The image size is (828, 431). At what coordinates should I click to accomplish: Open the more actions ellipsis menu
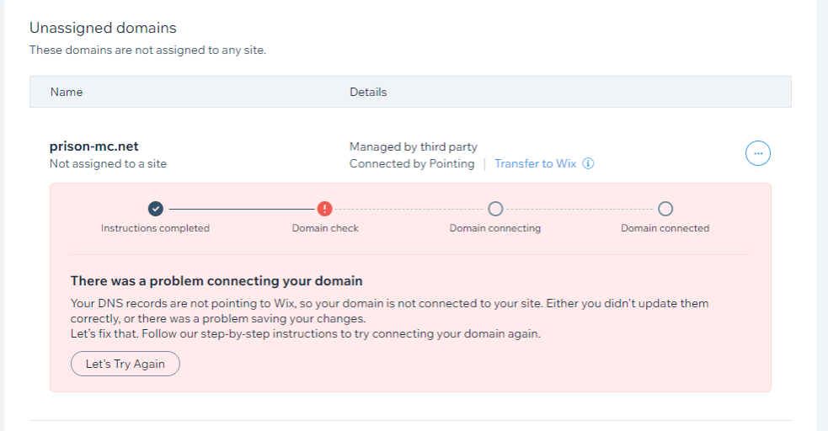758,153
